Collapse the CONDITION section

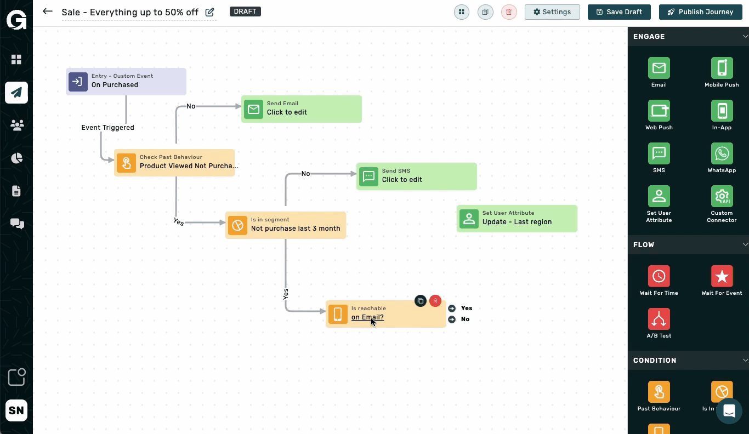pos(745,361)
